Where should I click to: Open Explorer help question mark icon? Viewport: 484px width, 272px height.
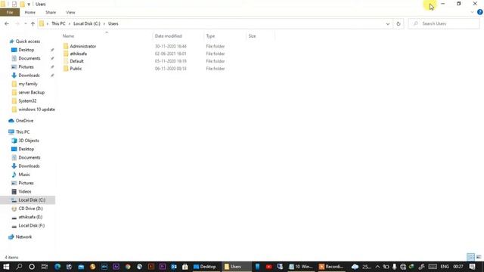(479, 12)
